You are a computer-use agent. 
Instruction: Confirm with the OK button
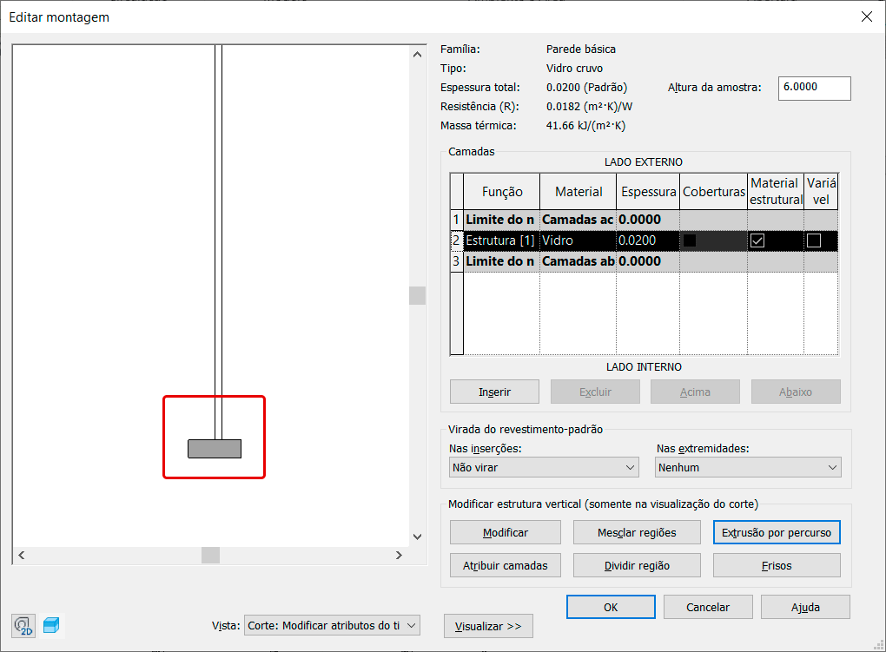point(611,607)
